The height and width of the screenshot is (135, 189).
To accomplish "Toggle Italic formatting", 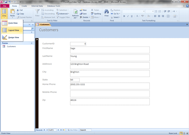I will click(128, 16).
